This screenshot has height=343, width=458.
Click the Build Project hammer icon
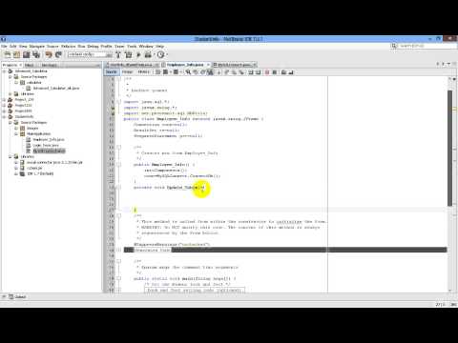pos(118,54)
